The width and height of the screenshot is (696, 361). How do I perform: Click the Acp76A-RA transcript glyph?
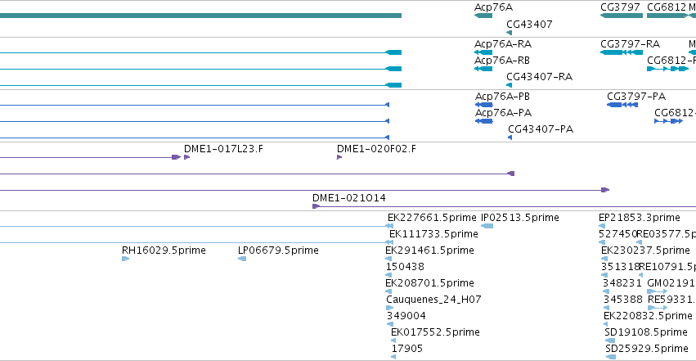(x=483, y=52)
